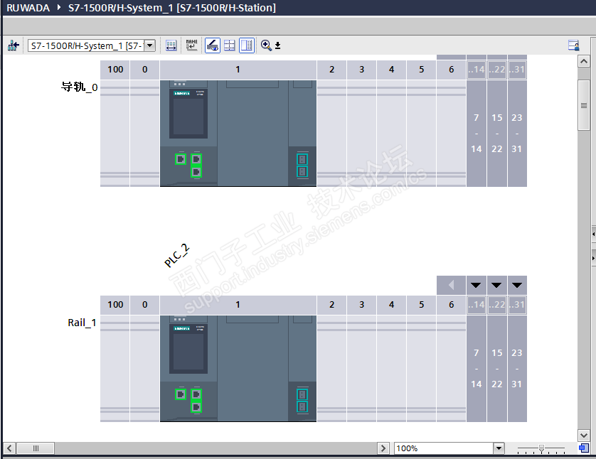Collapse slots 7-14 arrow above Rail_1
The height and width of the screenshot is (459, 596).
tap(476, 285)
